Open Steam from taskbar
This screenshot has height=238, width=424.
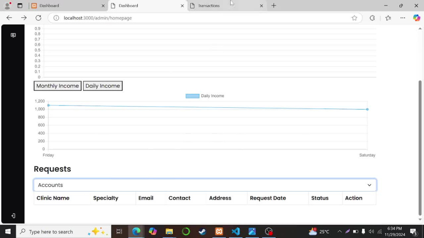(202, 232)
